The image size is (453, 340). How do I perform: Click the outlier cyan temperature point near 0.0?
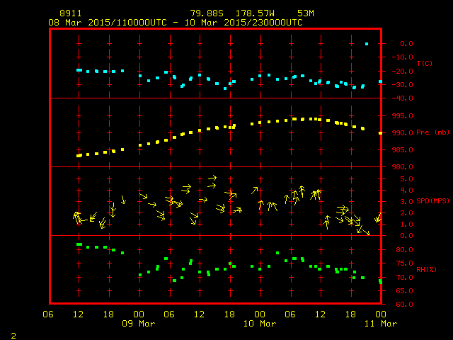367,44
